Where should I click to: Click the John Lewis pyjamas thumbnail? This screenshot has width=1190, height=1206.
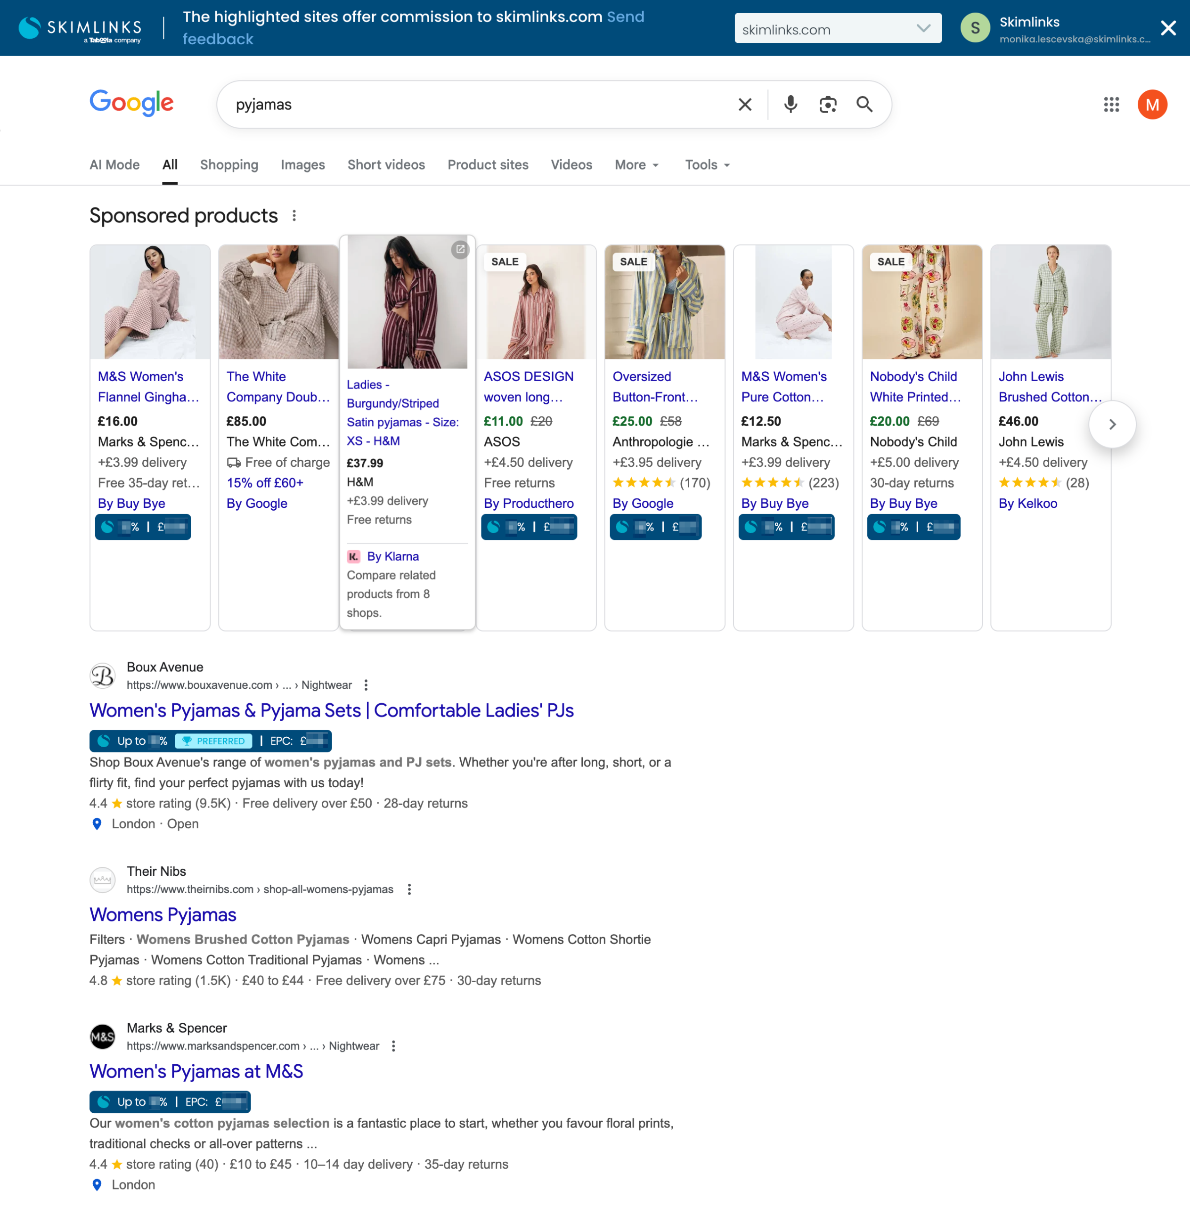tap(1050, 302)
